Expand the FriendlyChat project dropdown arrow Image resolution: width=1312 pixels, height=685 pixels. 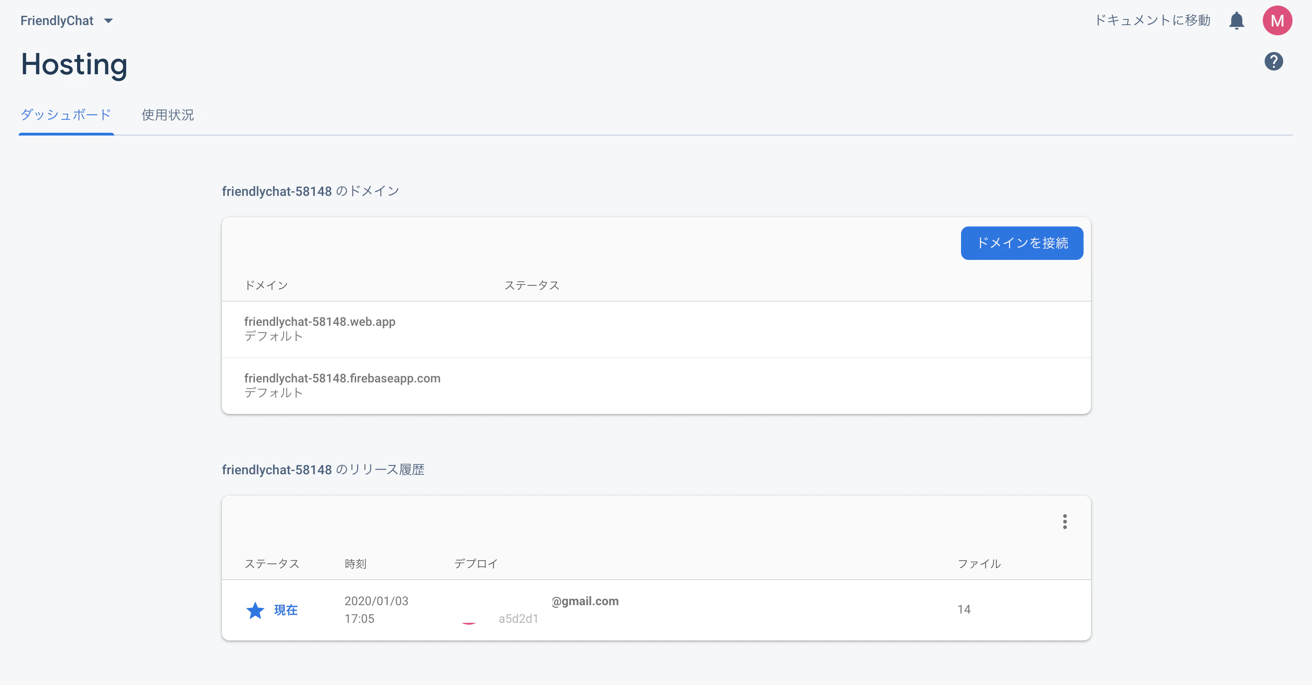[108, 21]
